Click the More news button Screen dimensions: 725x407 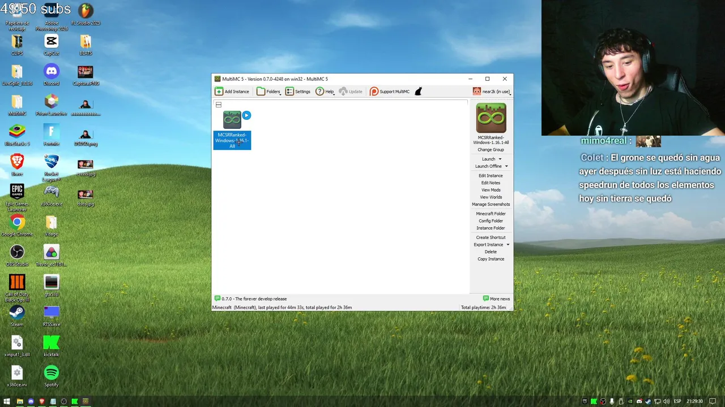[x=496, y=298]
